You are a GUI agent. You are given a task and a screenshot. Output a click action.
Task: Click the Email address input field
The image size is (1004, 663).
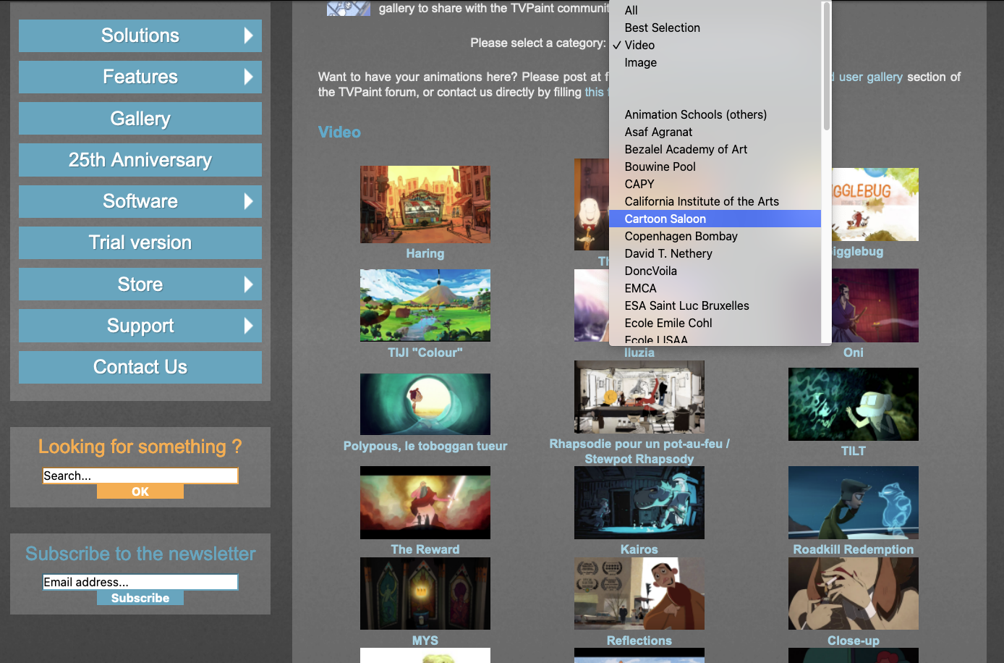point(140,582)
